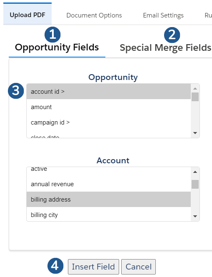Open the Upload PDF tab
The width and height of the screenshot is (212, 277).
27,15
